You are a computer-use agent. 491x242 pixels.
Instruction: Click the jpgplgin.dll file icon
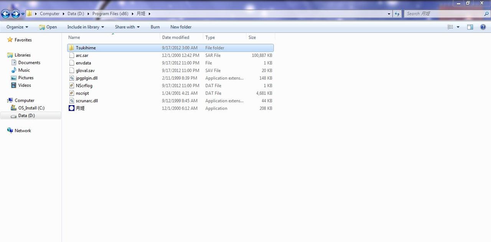coord(71,78)
